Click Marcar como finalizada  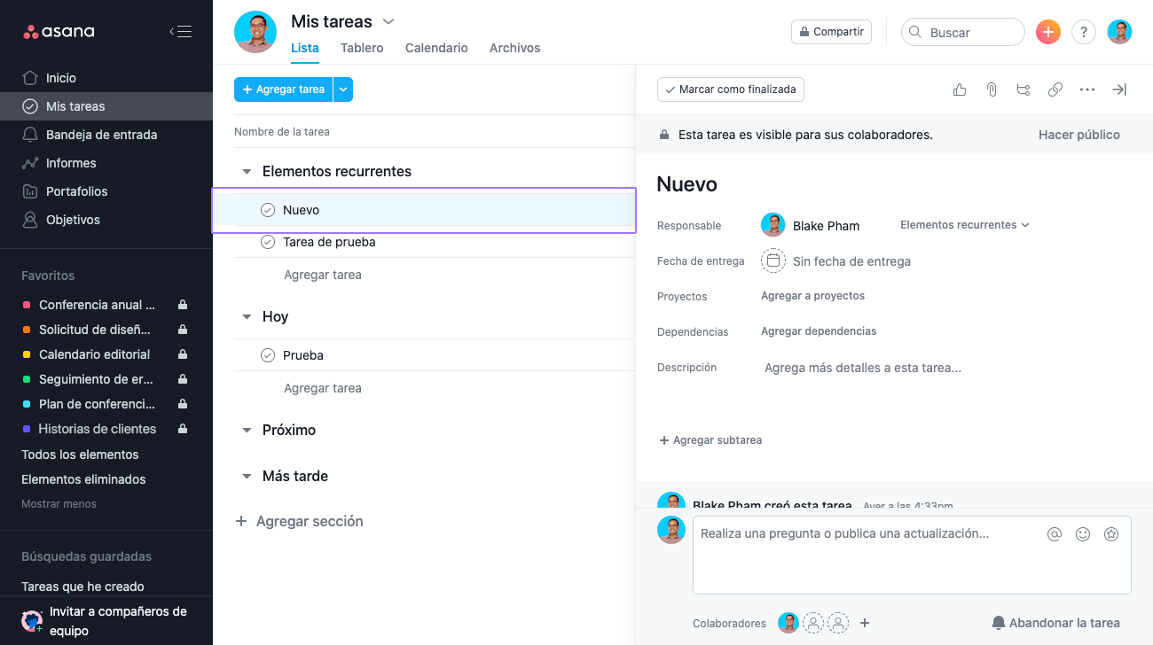[x=731, y=89]
